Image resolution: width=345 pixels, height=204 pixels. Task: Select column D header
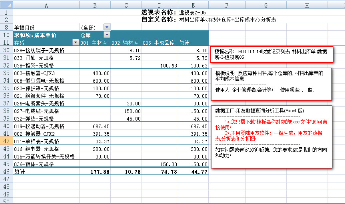click(160, 5)
